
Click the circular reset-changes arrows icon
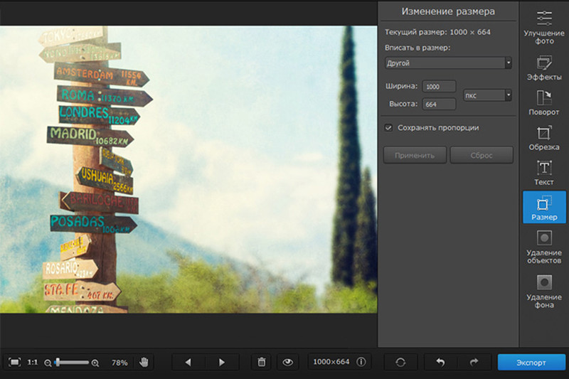pyautogui.click(x=400, y=362)
